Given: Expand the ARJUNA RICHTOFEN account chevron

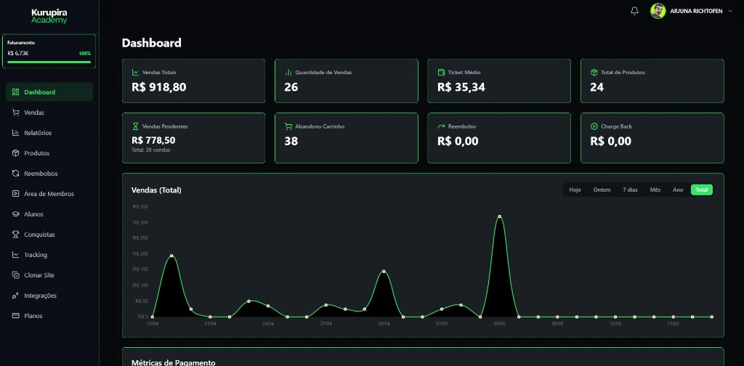Looking at the screenshot, I should point(729,10).
